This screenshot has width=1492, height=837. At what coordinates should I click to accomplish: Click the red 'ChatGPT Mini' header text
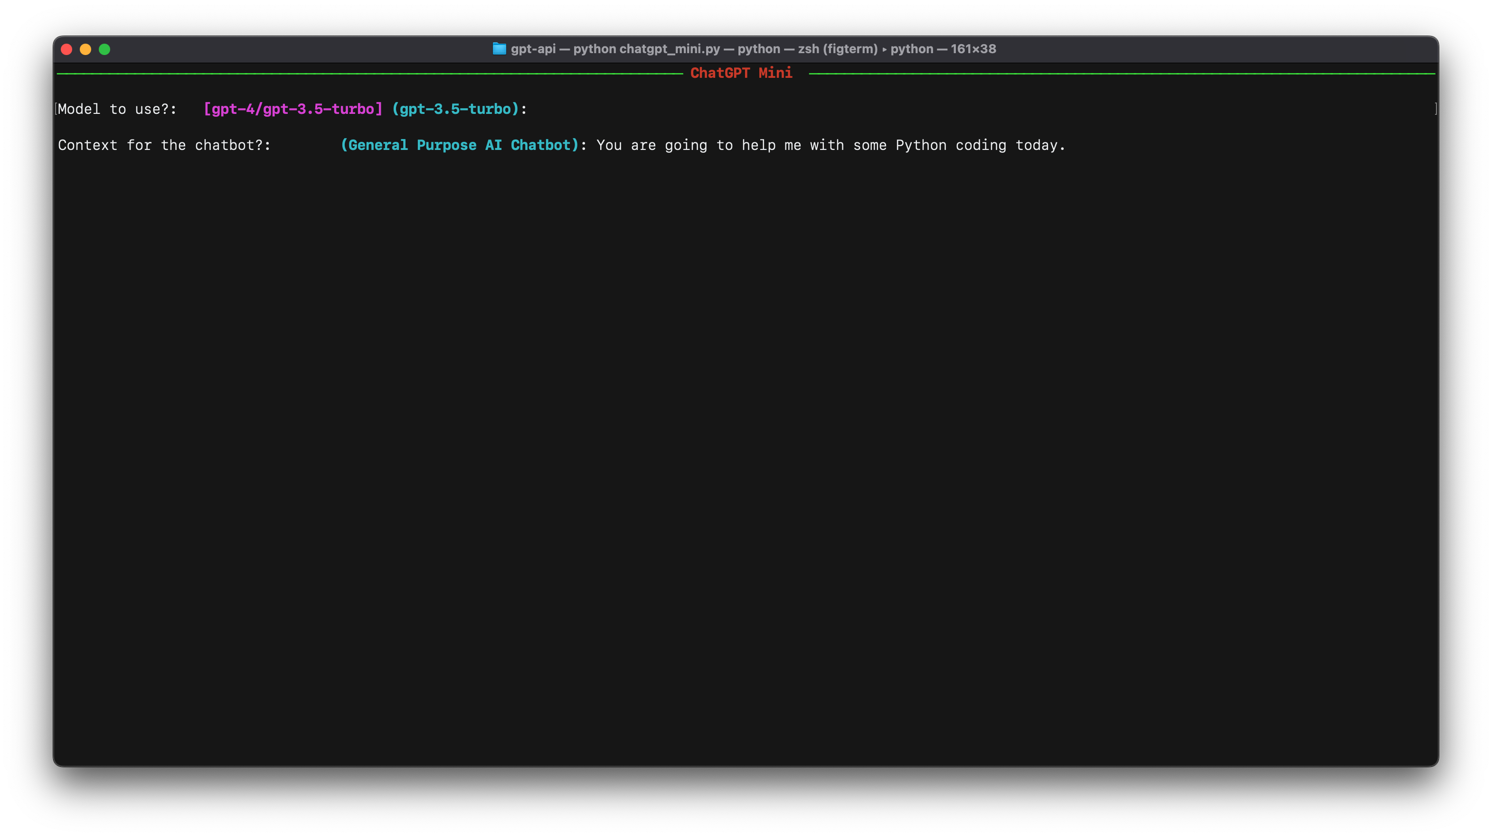pos(741,73)
